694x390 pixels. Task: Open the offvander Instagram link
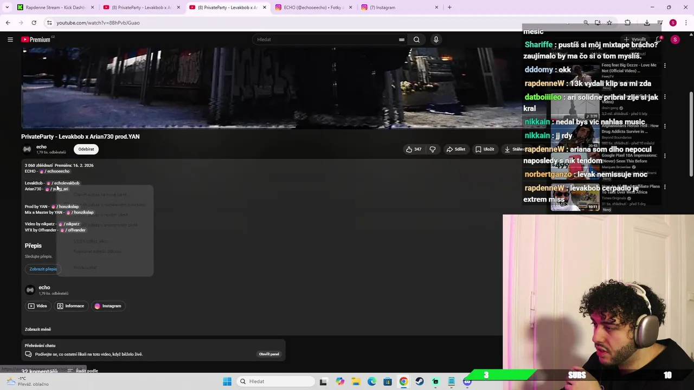[x=73, y=230]
